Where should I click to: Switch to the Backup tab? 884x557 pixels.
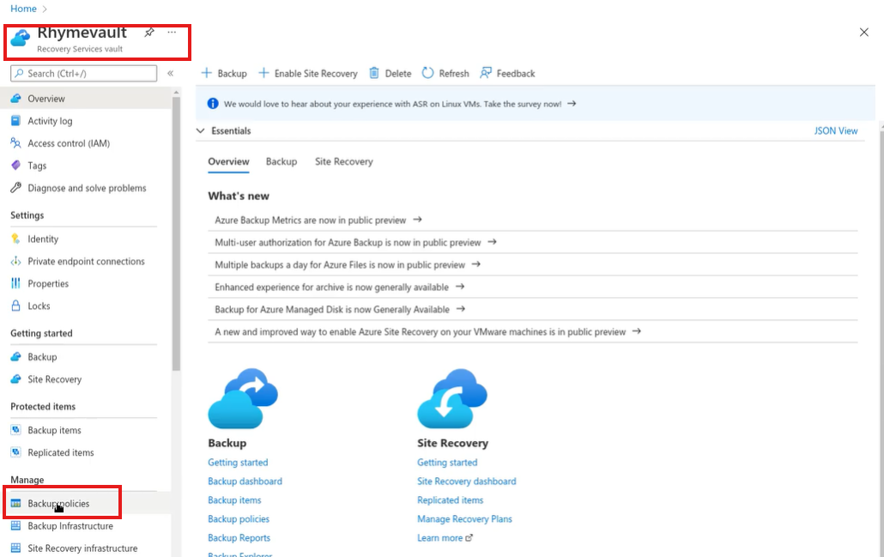click(282, 162)
